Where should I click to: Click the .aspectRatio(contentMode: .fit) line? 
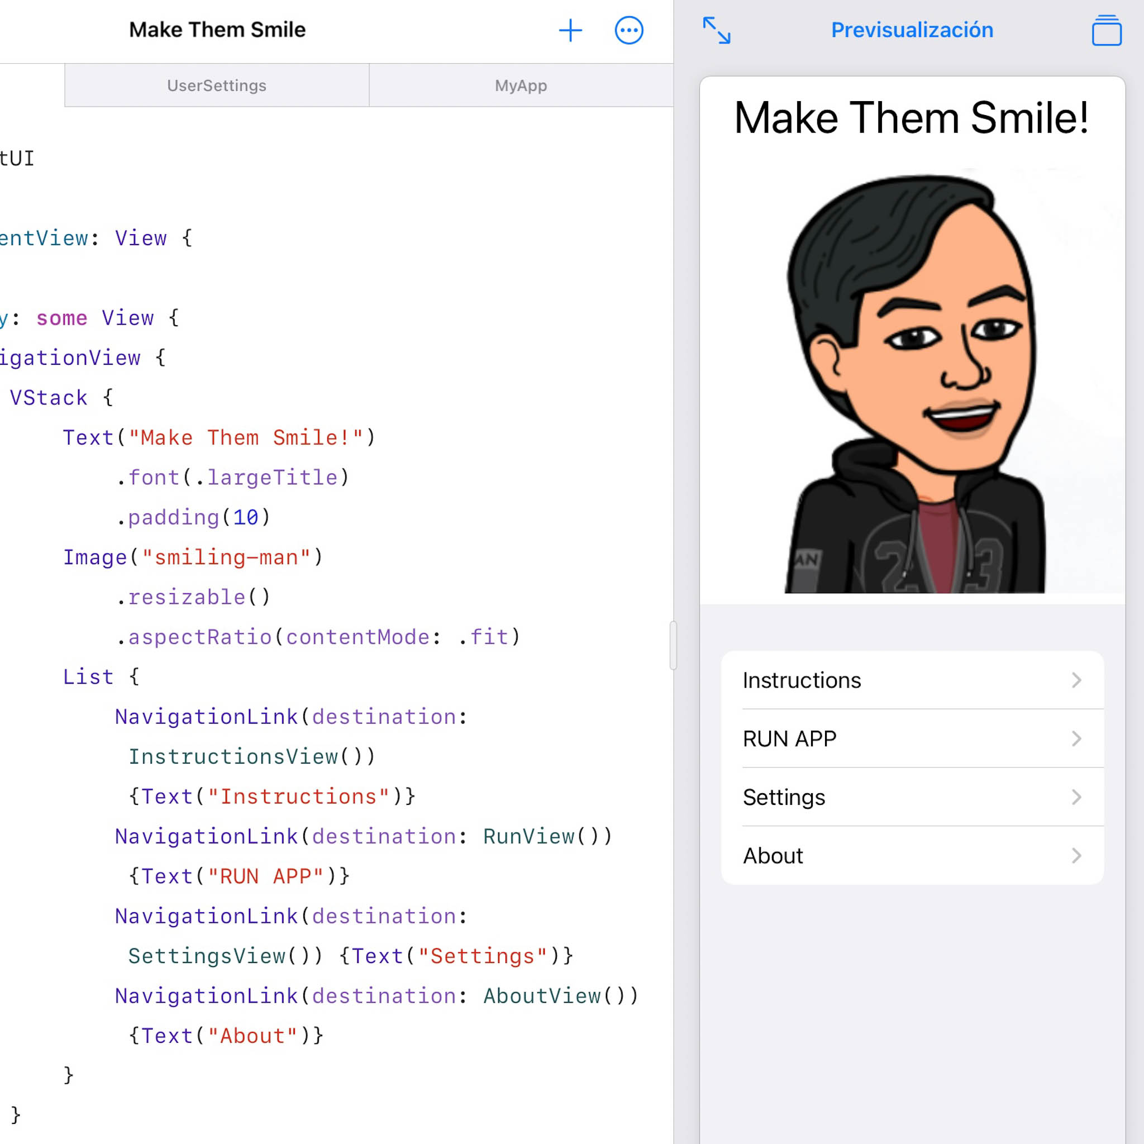tap(318, 637)
